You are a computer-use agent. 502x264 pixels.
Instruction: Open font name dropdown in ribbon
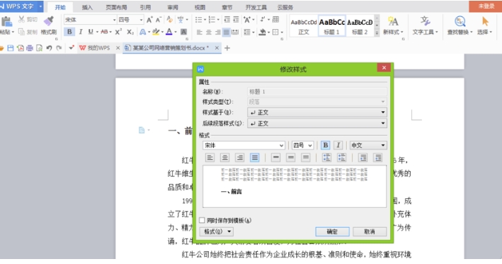[114, 20]
